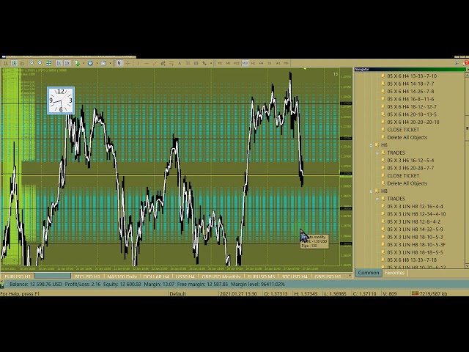Click the analog clock widget on chart
Viewport: 469px width, 352px height.
click(x=61, y=100)
